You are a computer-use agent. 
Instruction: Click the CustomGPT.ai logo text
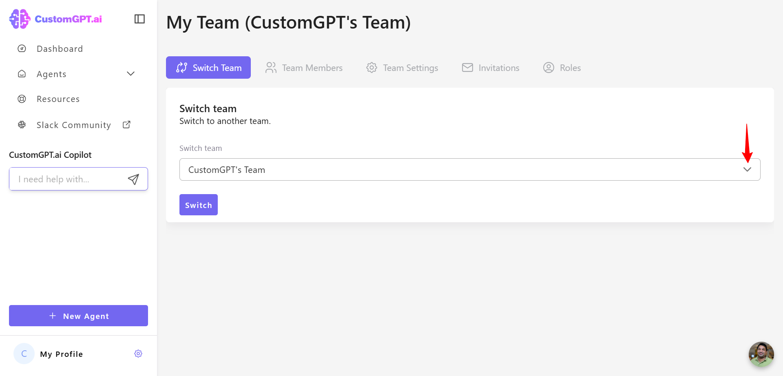pyautogui.click(x=69, y=19)
